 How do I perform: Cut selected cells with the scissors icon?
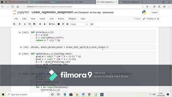pyautogui.click(x=25, y=24)
